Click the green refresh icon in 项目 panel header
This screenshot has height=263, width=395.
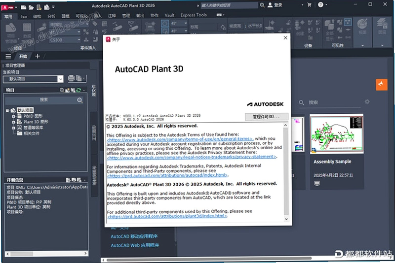point(79,90)
